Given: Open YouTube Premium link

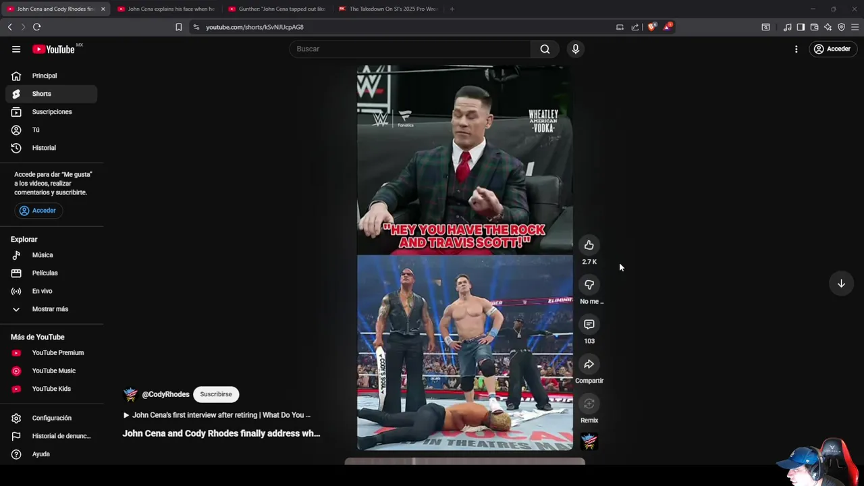Looking at the screenshot, I should 51,352.
